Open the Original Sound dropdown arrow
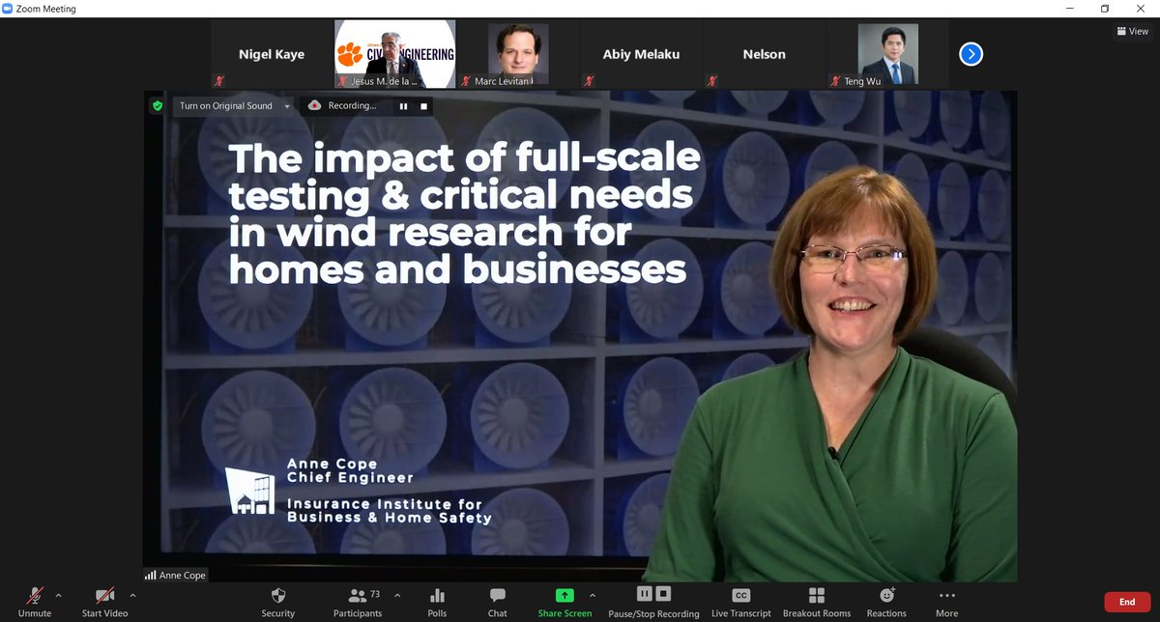This screenshot has width=1160, height=622. [x=287, y=106]
